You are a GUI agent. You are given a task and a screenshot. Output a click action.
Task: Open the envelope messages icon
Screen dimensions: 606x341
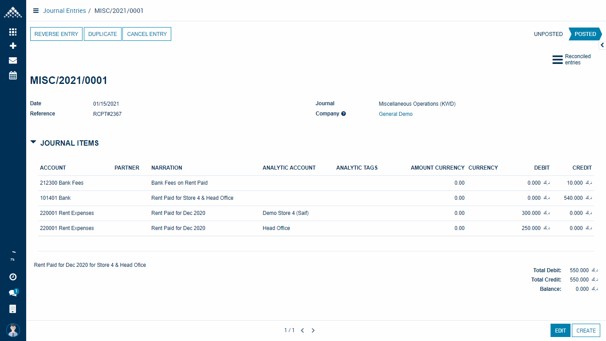(13, 60)
